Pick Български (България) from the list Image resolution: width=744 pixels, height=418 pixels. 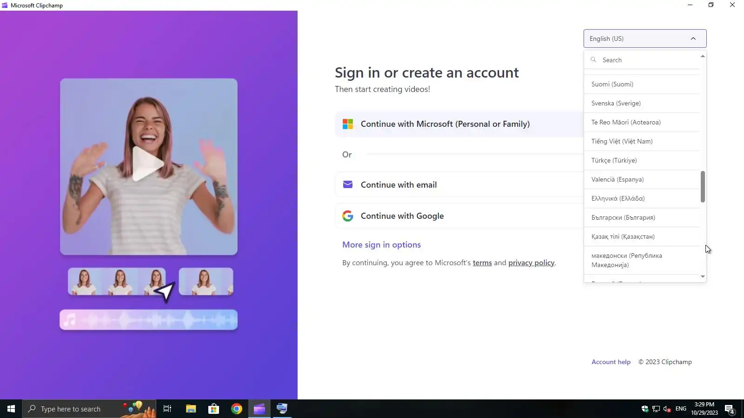coord(642,217)
